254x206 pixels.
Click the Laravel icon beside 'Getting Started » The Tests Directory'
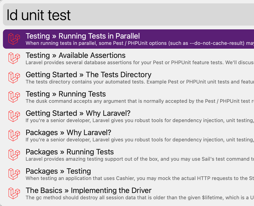(x=14, y=77)
